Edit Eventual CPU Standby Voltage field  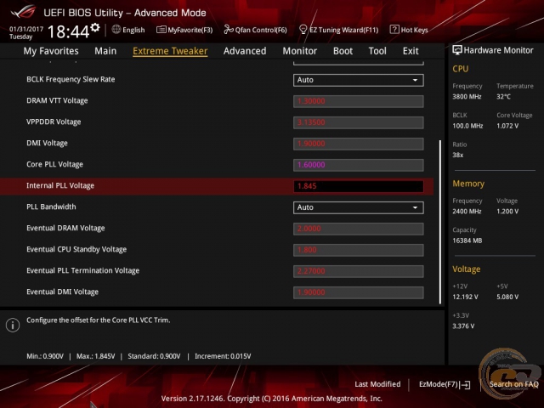(359, 250)
